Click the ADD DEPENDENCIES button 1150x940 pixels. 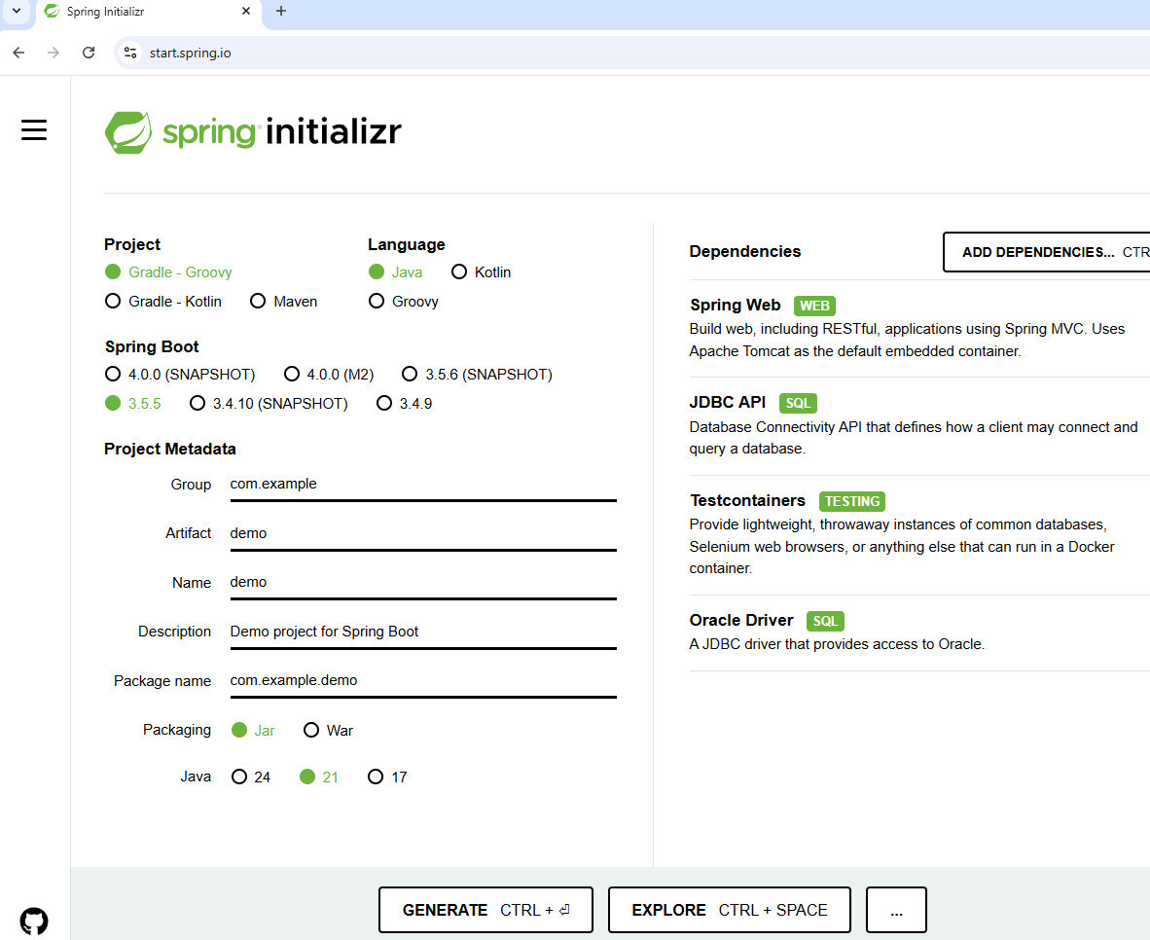point(1047,252)
